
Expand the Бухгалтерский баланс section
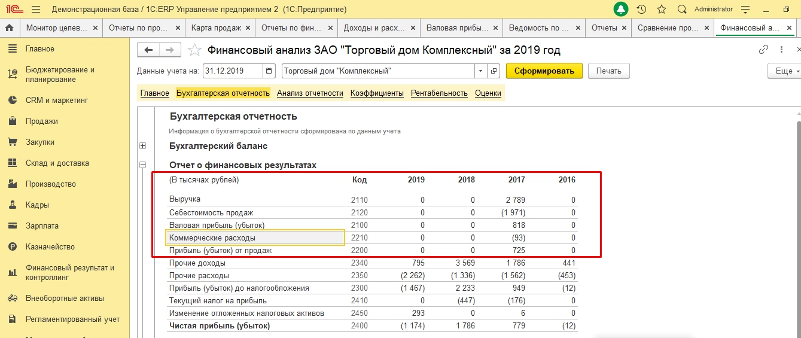pos(142,146)
